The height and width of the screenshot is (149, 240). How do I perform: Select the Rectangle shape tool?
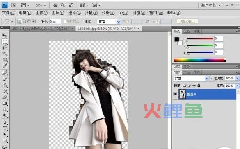point(5,140)
